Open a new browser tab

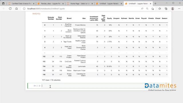(155, 4)
